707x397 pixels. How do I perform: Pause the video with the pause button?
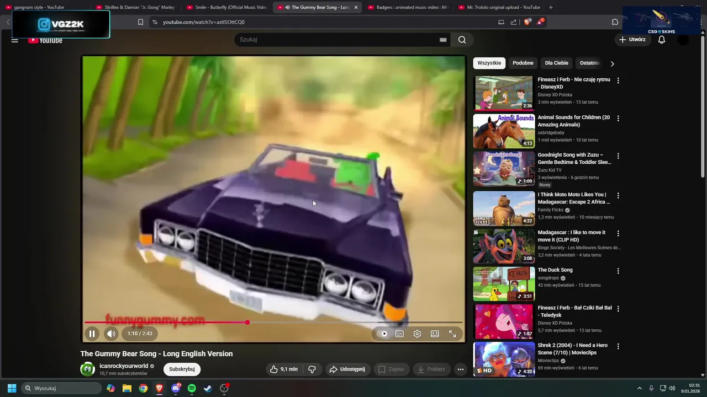pos(92,334)
